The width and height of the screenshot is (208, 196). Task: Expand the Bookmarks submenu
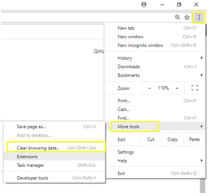pyautogui.click(x=155, y=75)
